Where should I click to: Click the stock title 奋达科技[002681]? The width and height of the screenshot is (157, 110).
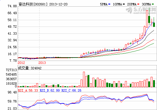coord(33,4)
